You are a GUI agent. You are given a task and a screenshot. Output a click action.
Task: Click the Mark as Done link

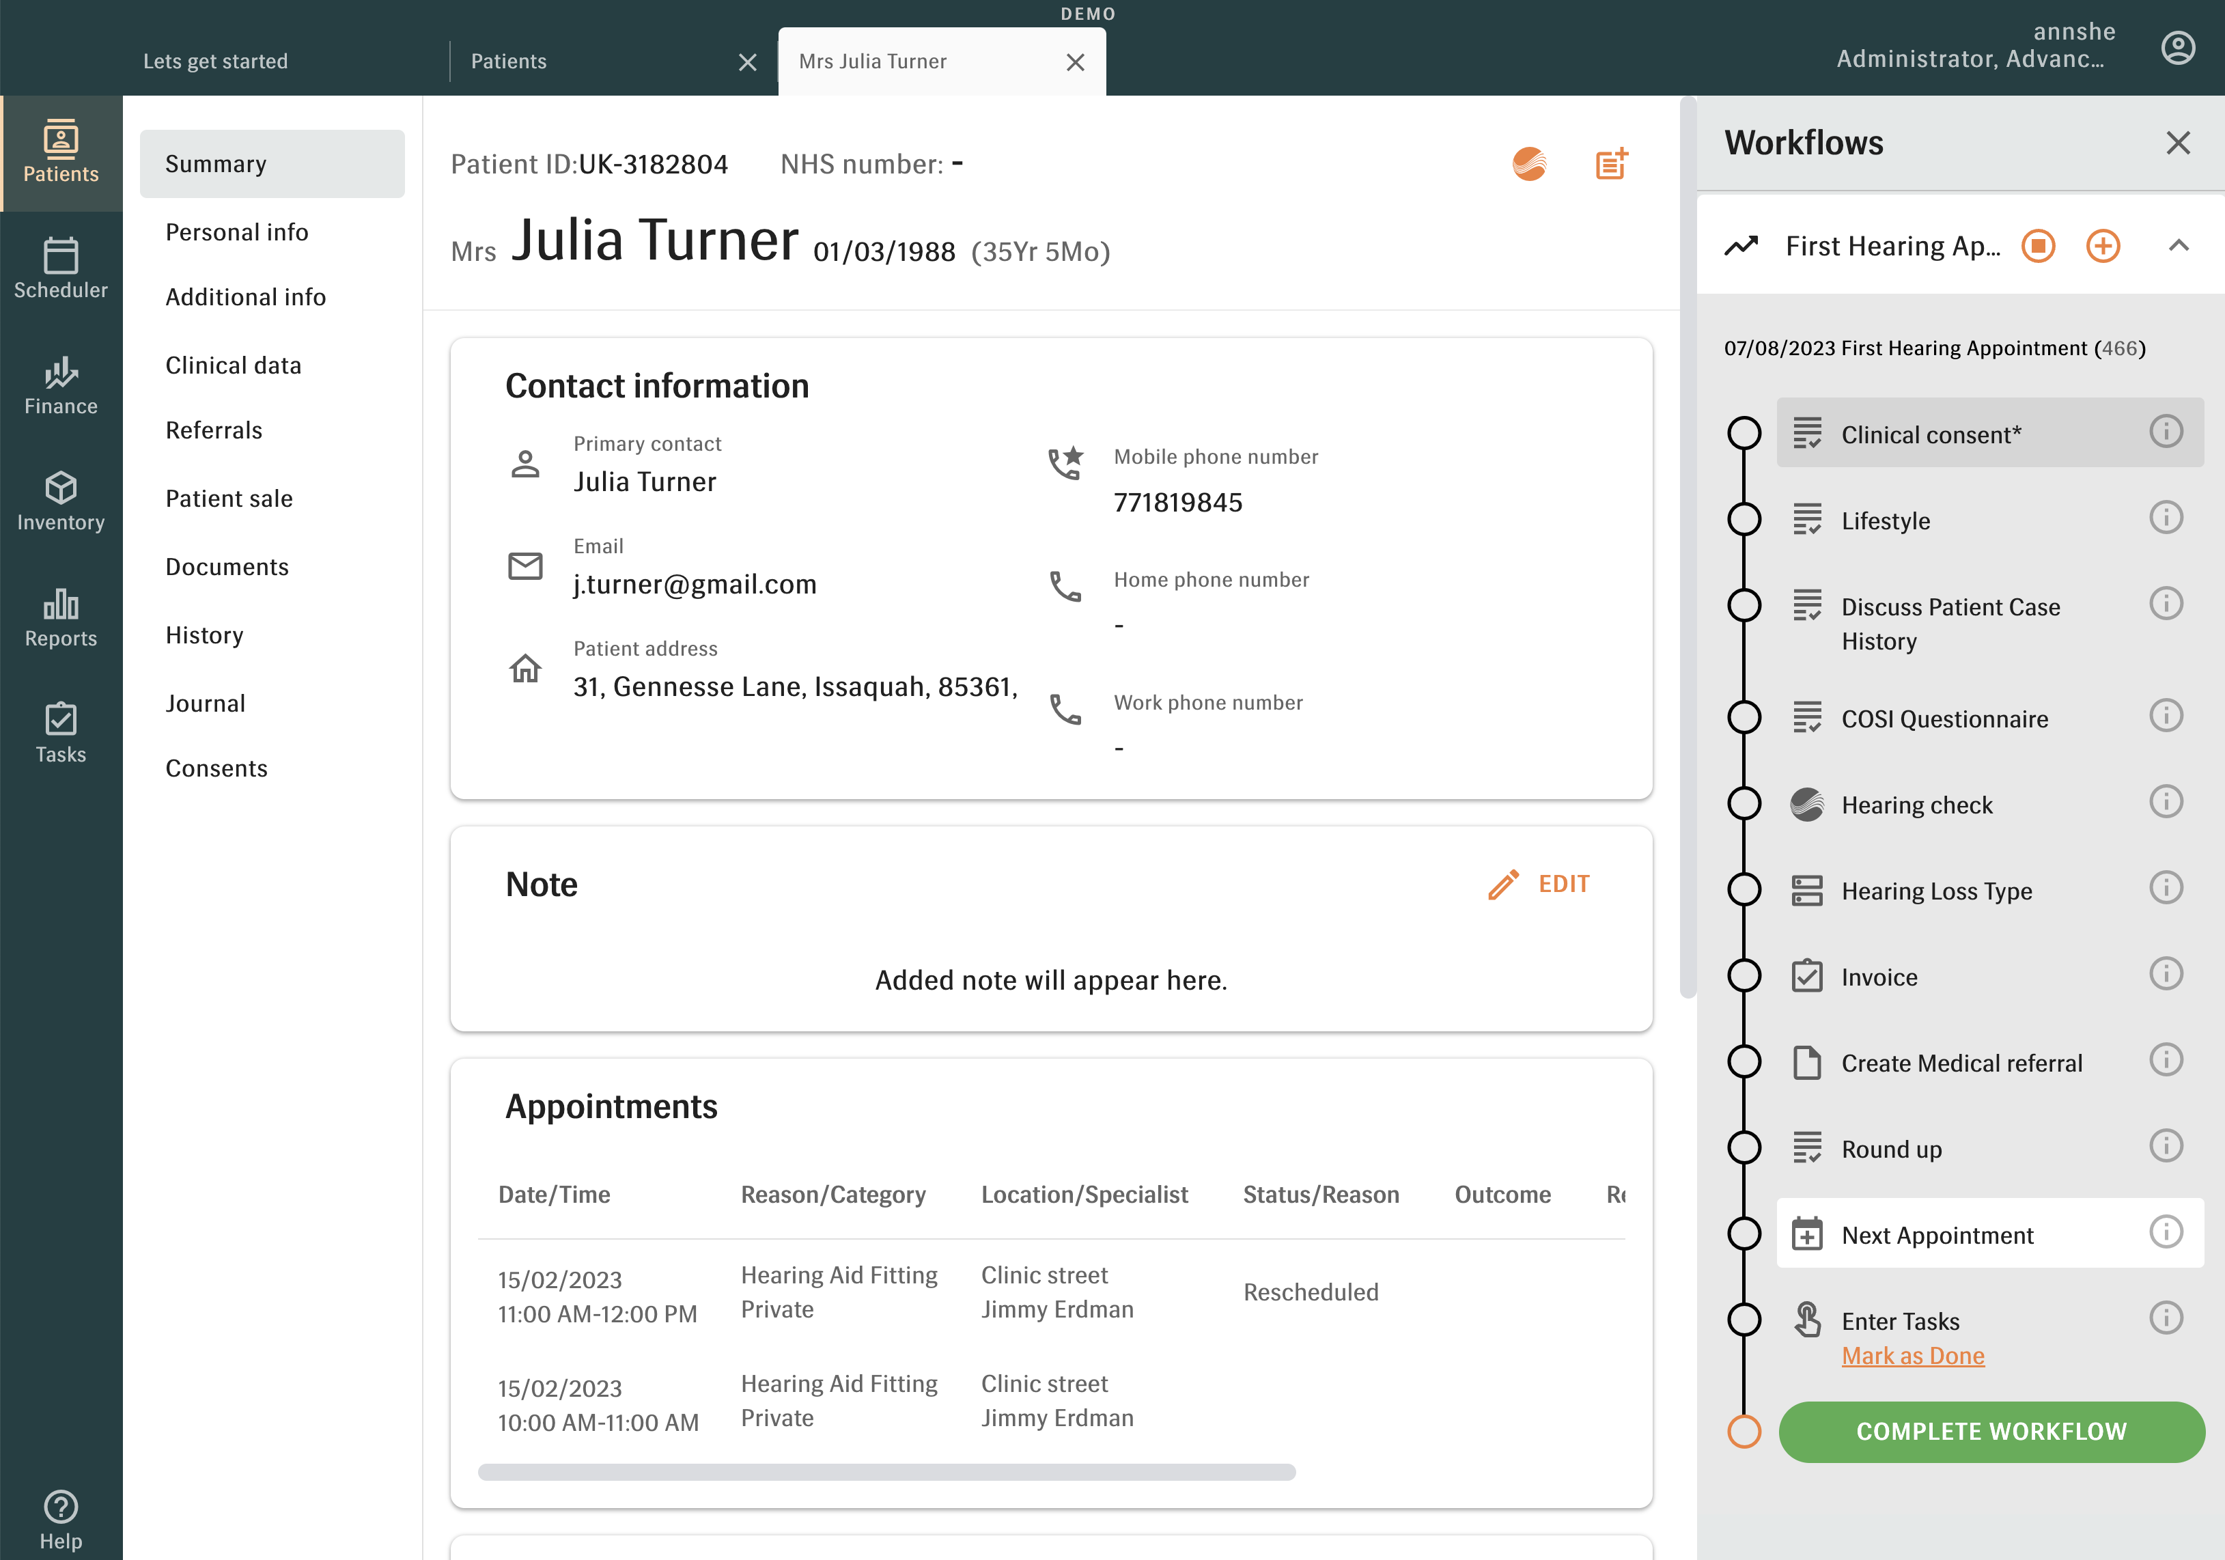(x=1912, y=1356)
